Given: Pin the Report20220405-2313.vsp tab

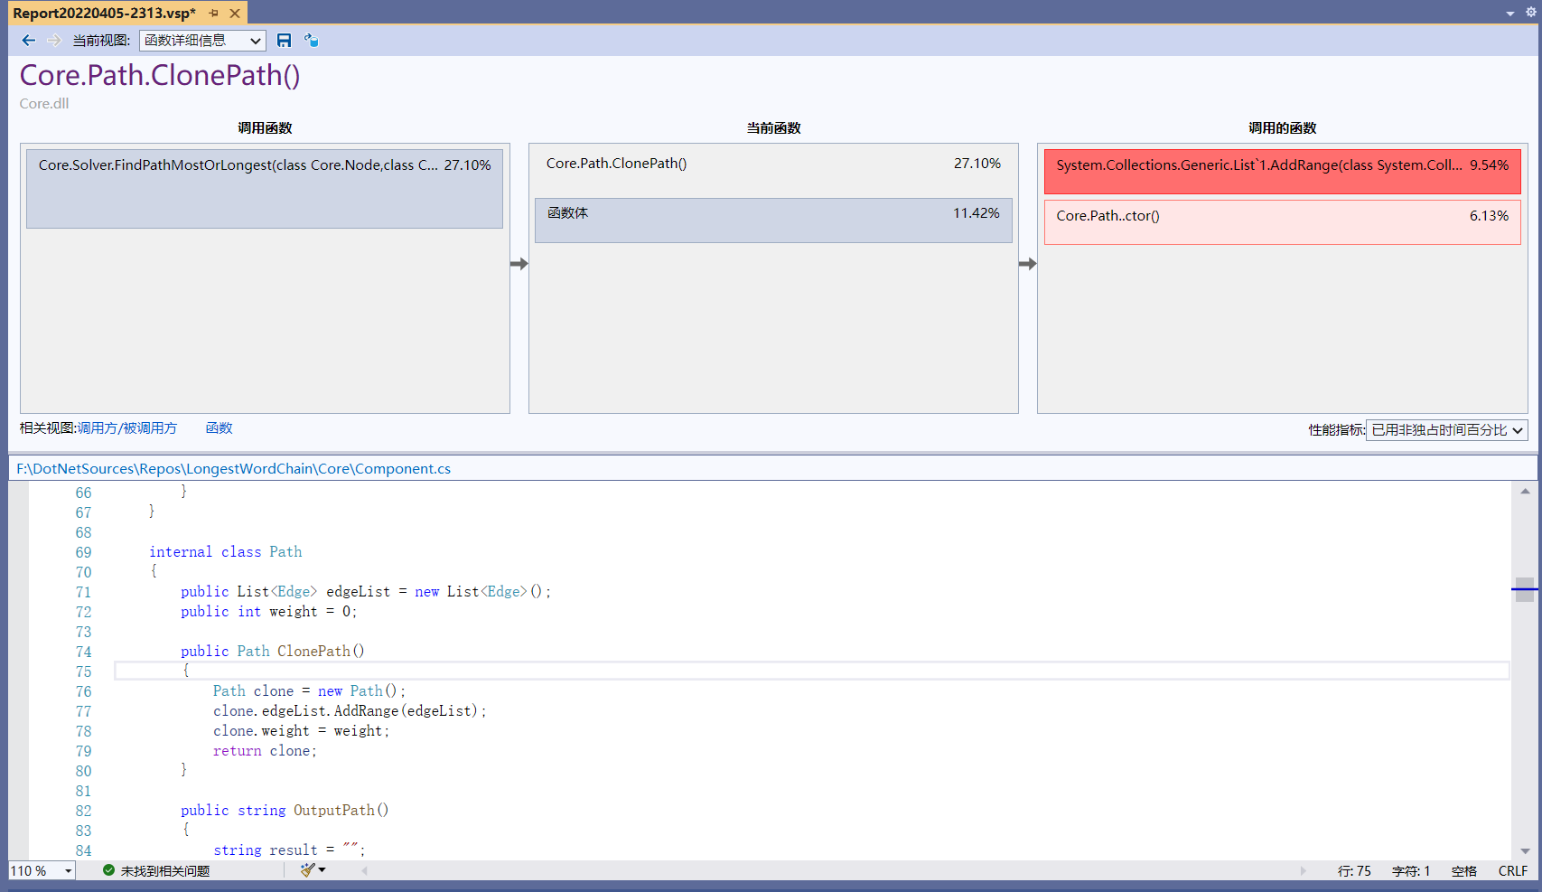Looking at the screenshot, I should (x=213, y=14).
